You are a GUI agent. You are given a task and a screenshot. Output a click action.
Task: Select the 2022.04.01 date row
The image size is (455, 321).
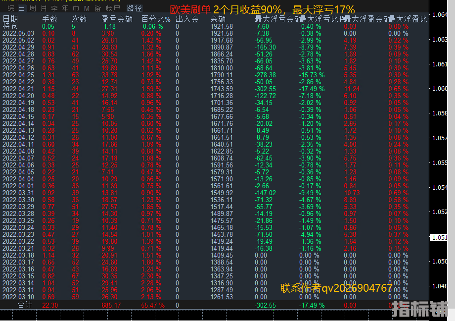18,186
